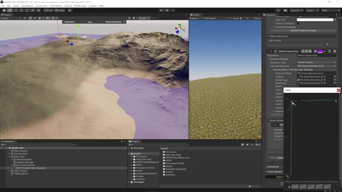Open the Gizmos dropdown in Scene view
The height and width of the screenshot is (192, 342).
[x=144, y=18]
